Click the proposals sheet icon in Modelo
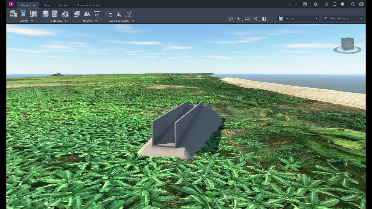 coord(33,14)
